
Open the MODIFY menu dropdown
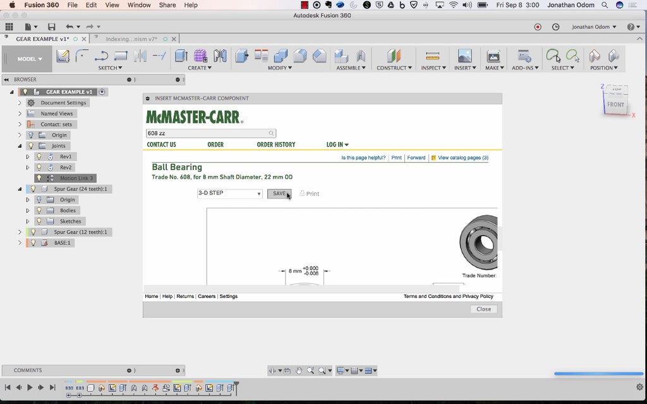(x=280, y=68)
